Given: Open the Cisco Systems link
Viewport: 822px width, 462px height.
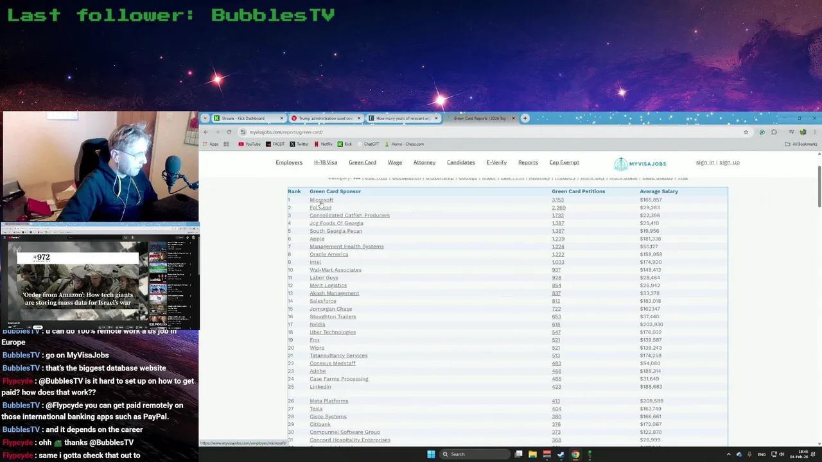Looking at the screenshot, I should 328,416.
